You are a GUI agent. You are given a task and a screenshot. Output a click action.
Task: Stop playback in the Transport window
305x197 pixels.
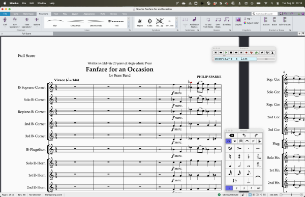pos(231,53)
